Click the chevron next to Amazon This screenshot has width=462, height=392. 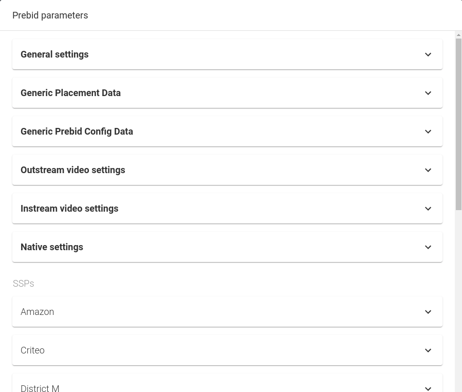[428, 311]
